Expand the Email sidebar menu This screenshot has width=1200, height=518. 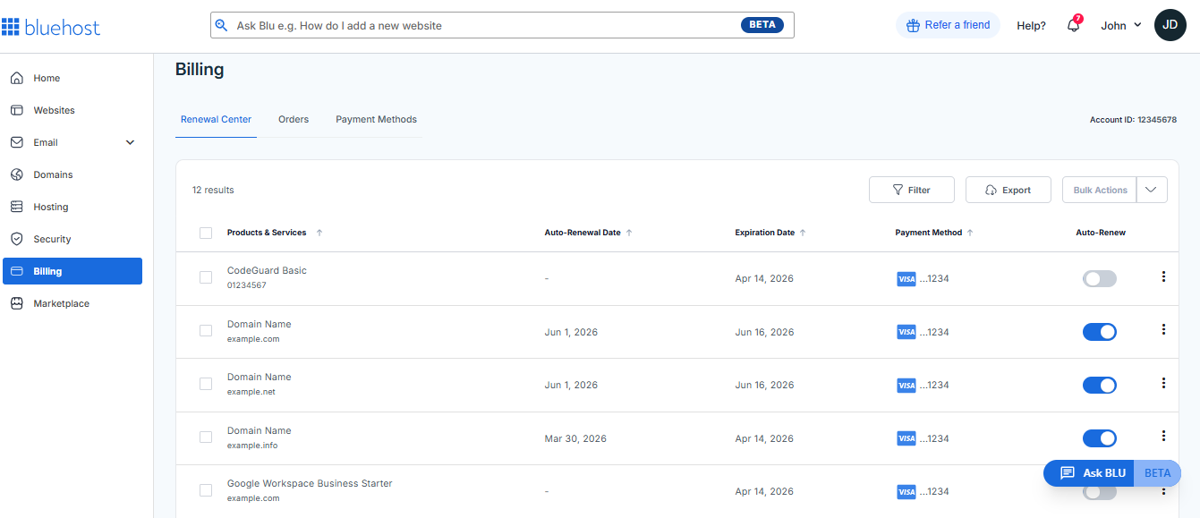[x=130, y=142]
